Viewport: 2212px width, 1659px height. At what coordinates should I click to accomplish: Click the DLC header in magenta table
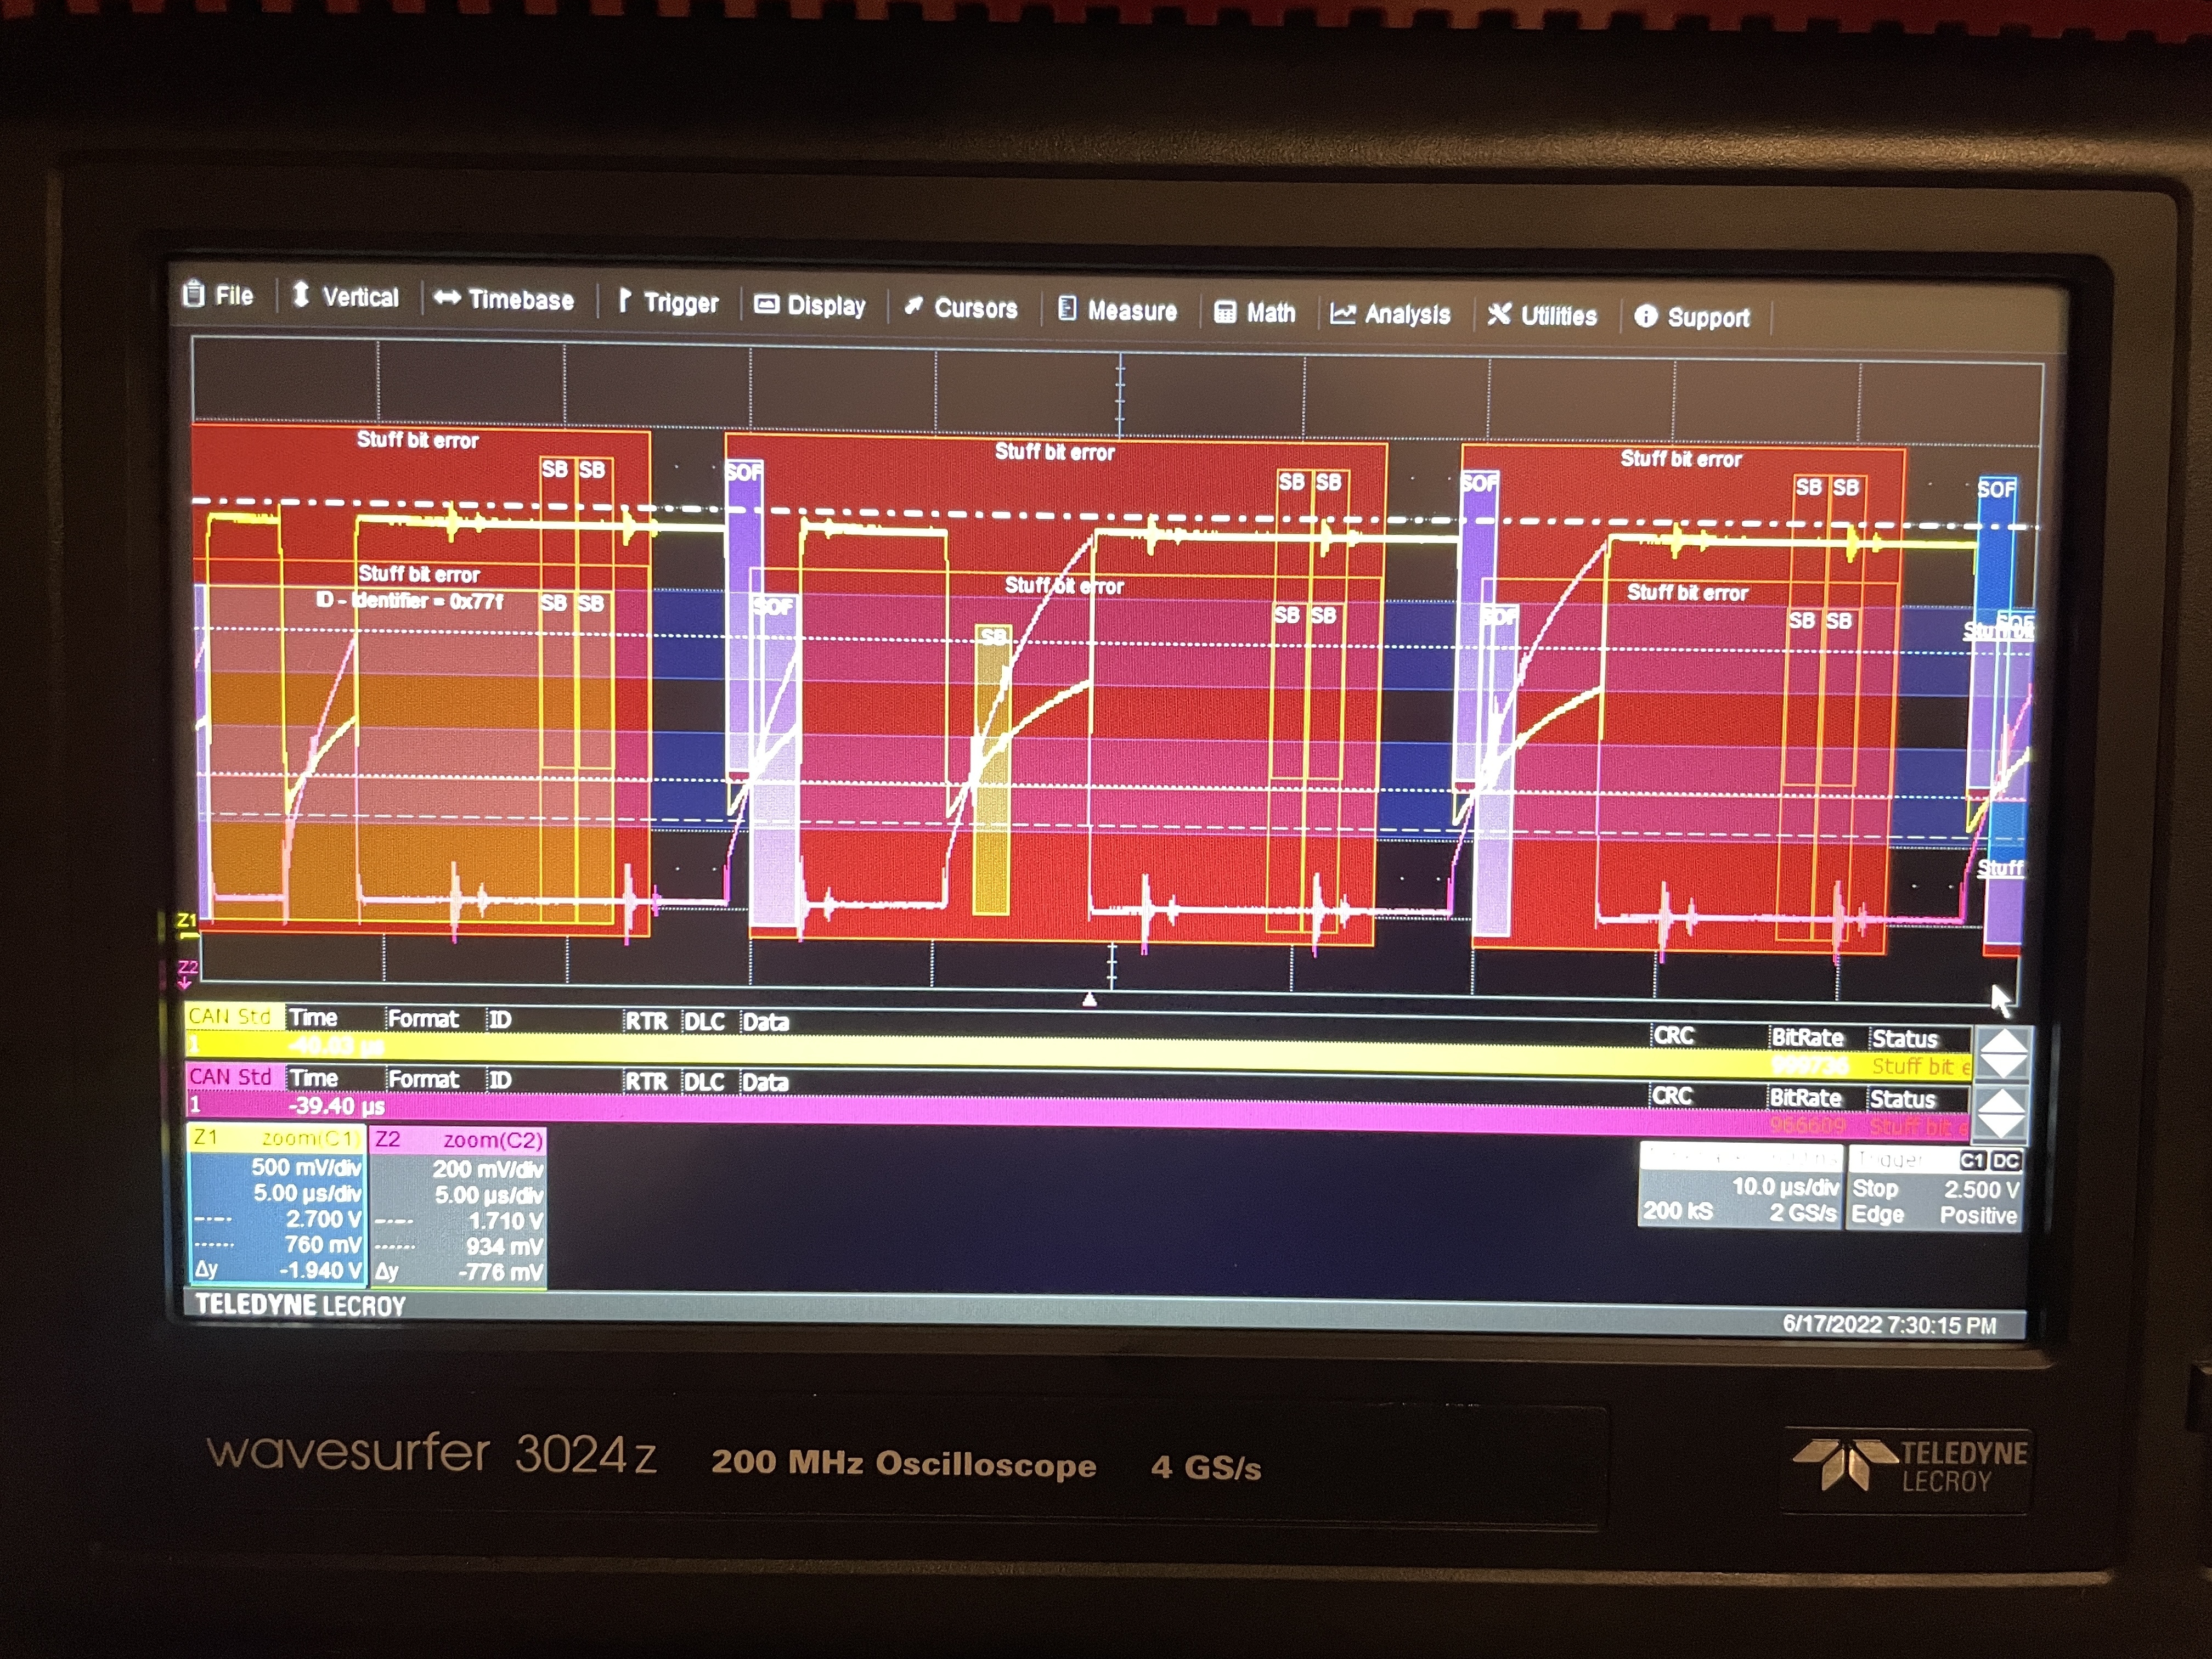704,1082
